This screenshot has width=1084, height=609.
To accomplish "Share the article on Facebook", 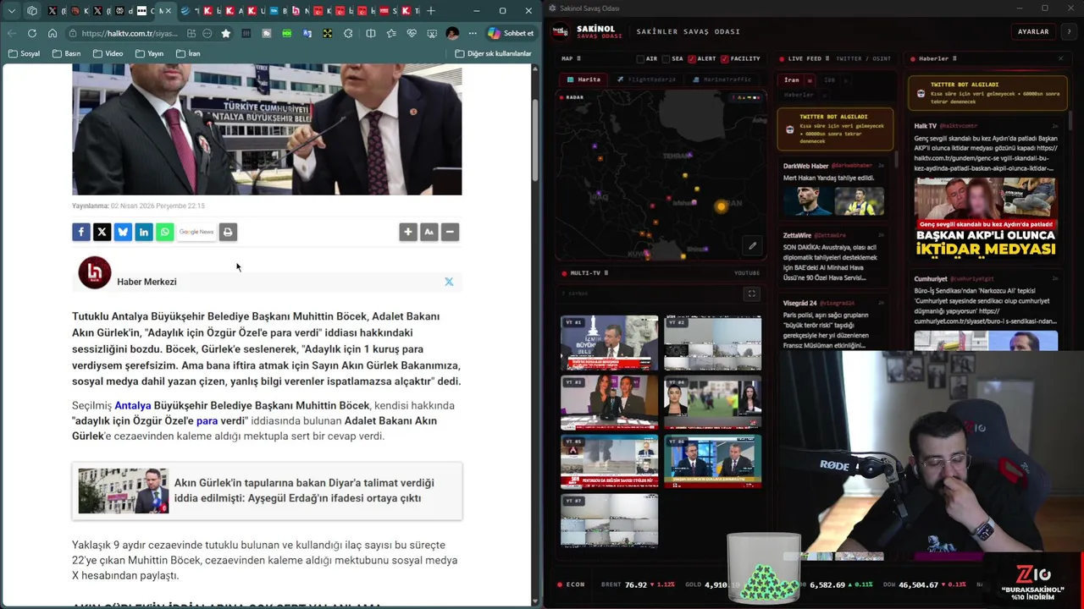I will click(81, 232).
